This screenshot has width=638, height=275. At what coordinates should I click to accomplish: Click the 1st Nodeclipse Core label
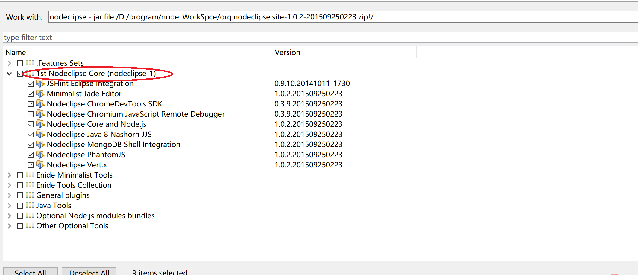pyautogui.click(x=96, y=73)
